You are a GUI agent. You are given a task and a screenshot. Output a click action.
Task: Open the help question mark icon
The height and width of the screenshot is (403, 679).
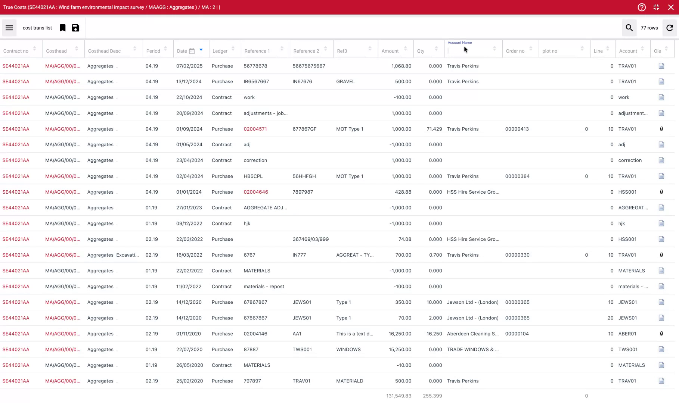click(642, 7)
